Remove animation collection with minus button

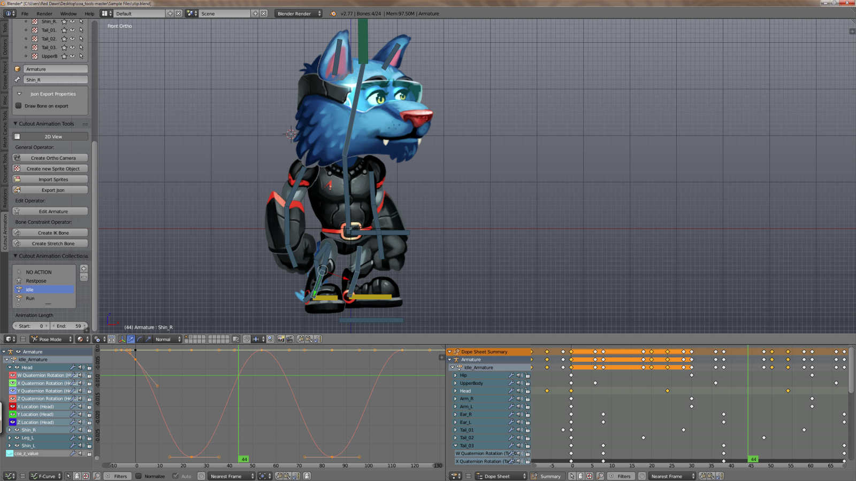pyautogui.click(x=83, y=277)
